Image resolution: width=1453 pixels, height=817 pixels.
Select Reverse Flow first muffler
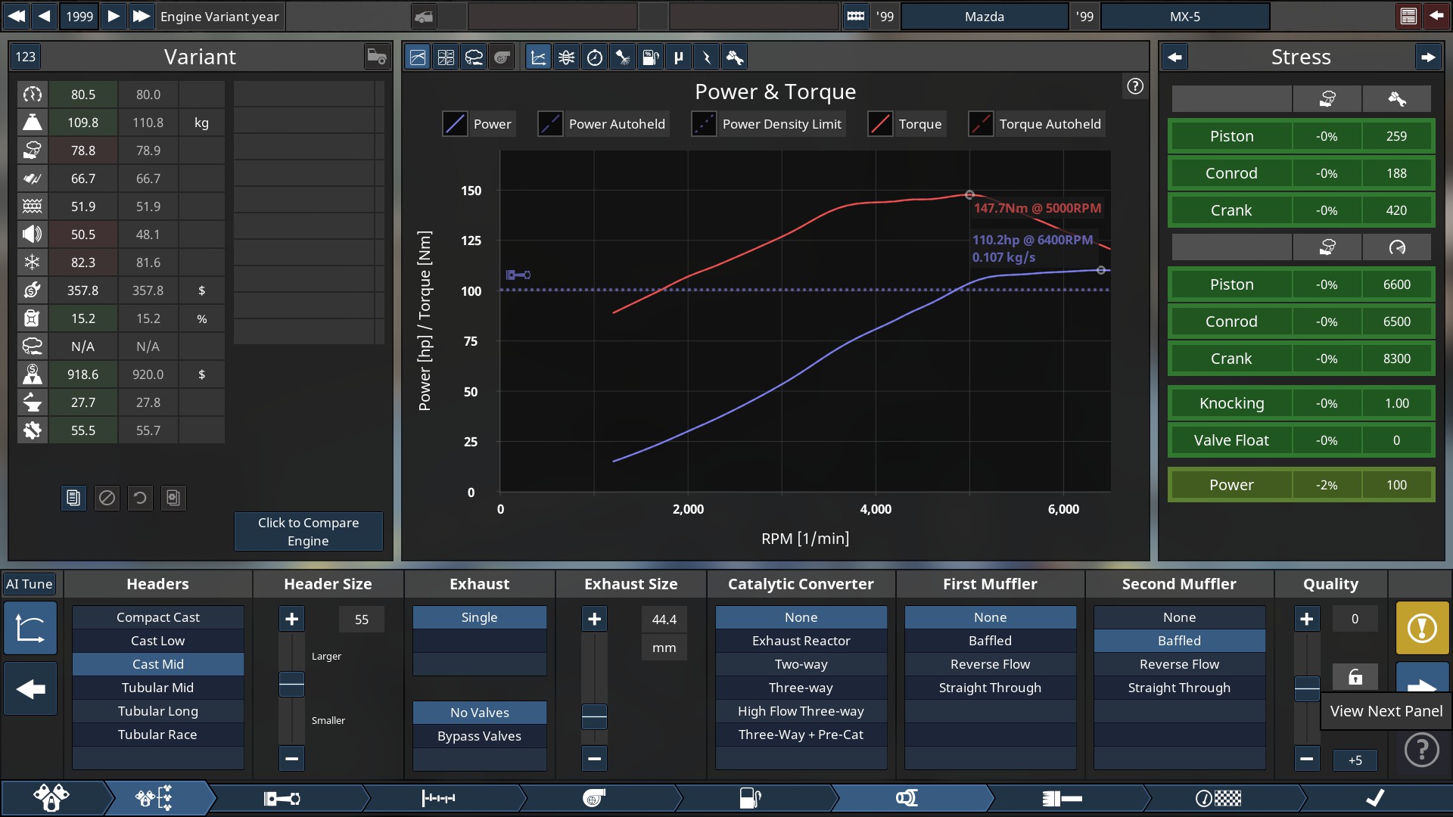coord(990,664)
